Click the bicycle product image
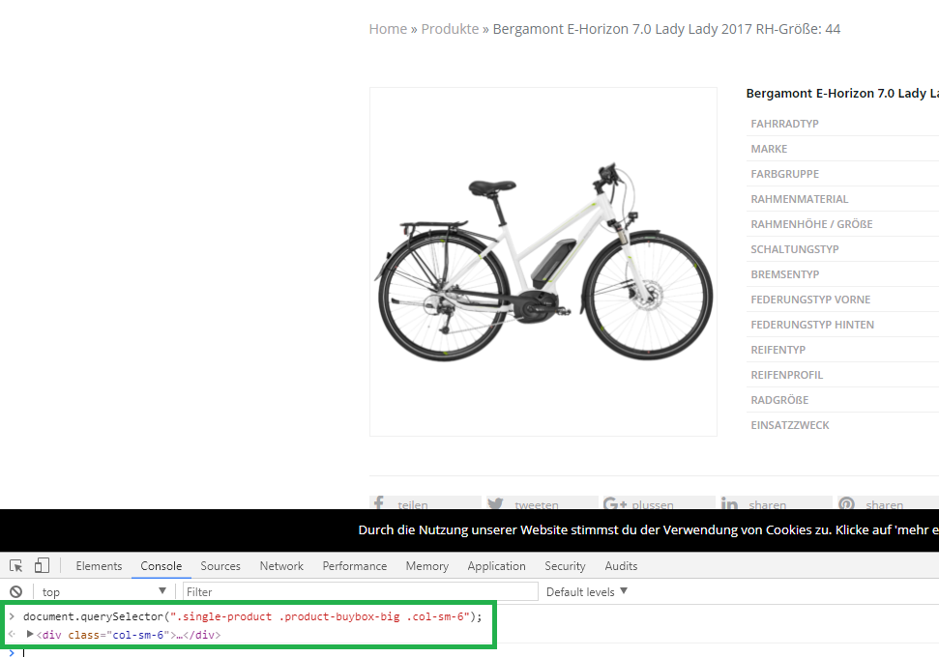 pos(543,262)
